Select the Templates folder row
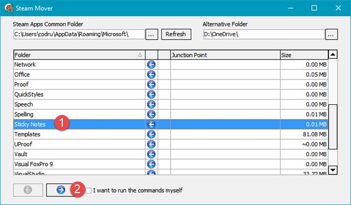 tap(171, 134)
